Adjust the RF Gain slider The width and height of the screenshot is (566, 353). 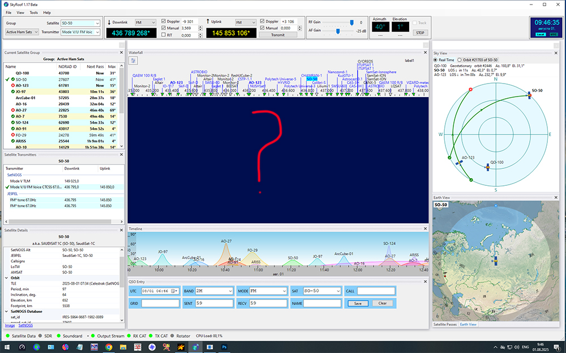pos(351,23)
